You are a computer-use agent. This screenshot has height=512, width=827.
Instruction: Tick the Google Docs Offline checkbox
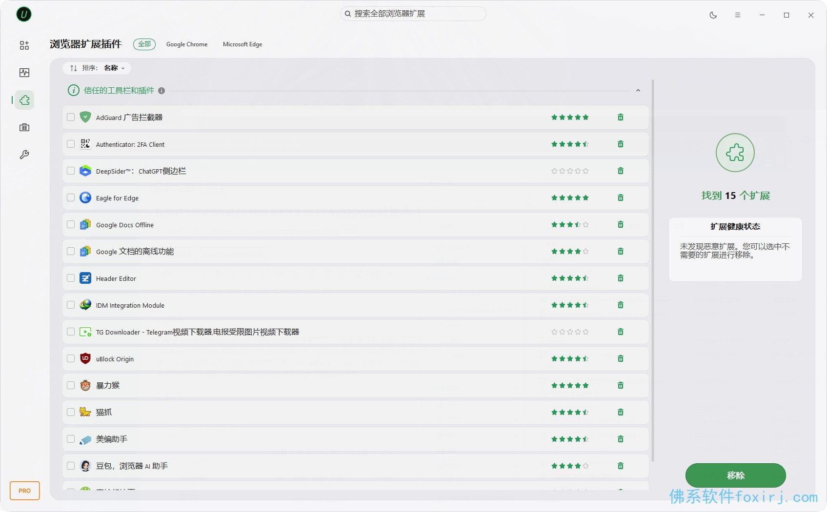click(x=71, y=224)
